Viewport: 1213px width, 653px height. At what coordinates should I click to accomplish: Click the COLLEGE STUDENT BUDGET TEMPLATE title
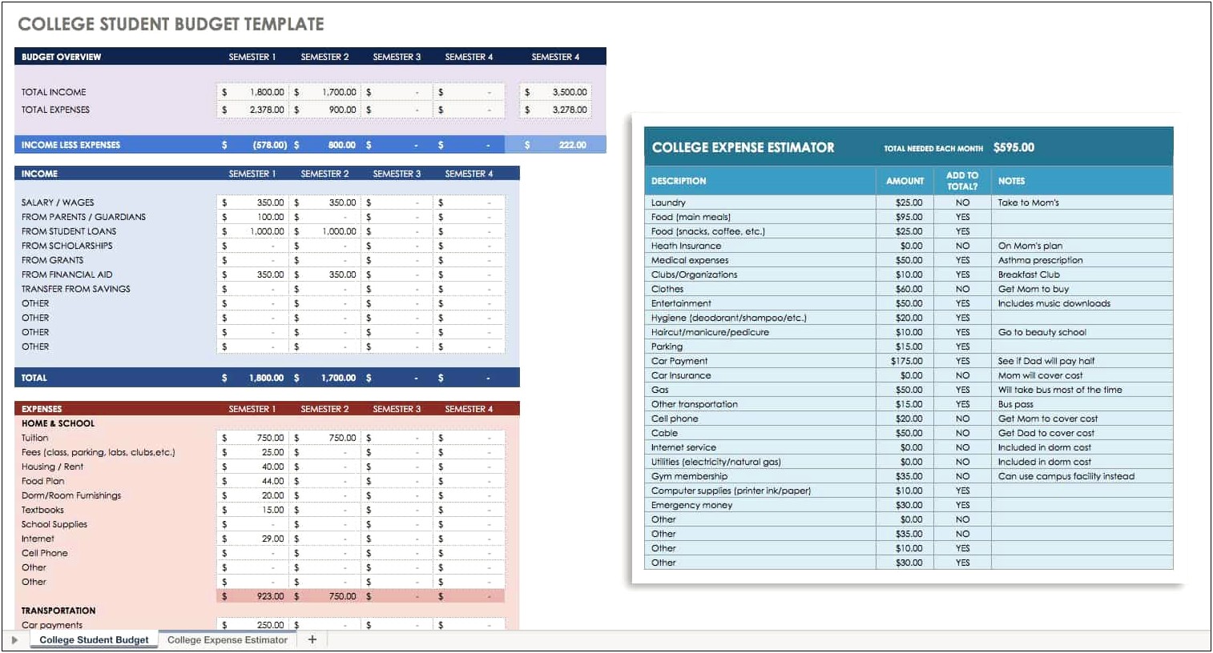pos(171,24)
